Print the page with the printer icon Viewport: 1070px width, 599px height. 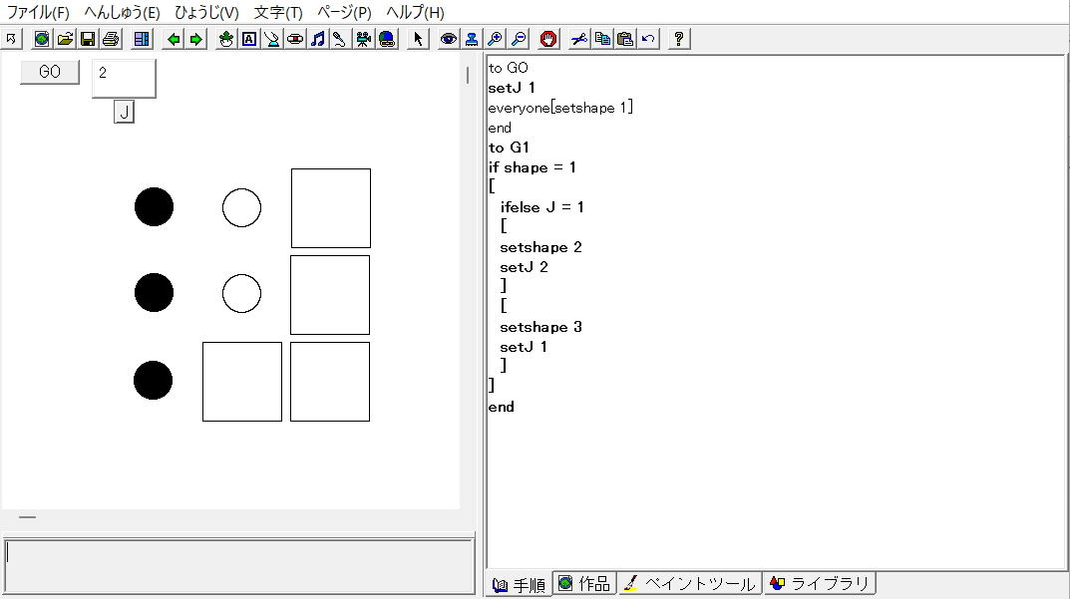pos(111,39)
